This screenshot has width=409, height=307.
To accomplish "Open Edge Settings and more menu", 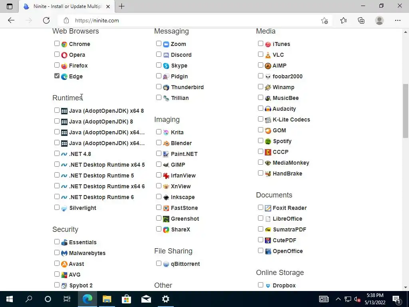I will (x=397, y=20).
